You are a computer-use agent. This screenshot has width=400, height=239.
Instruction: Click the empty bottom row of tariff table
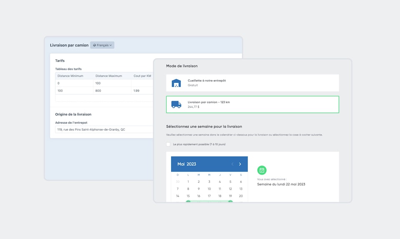[104, 98]
